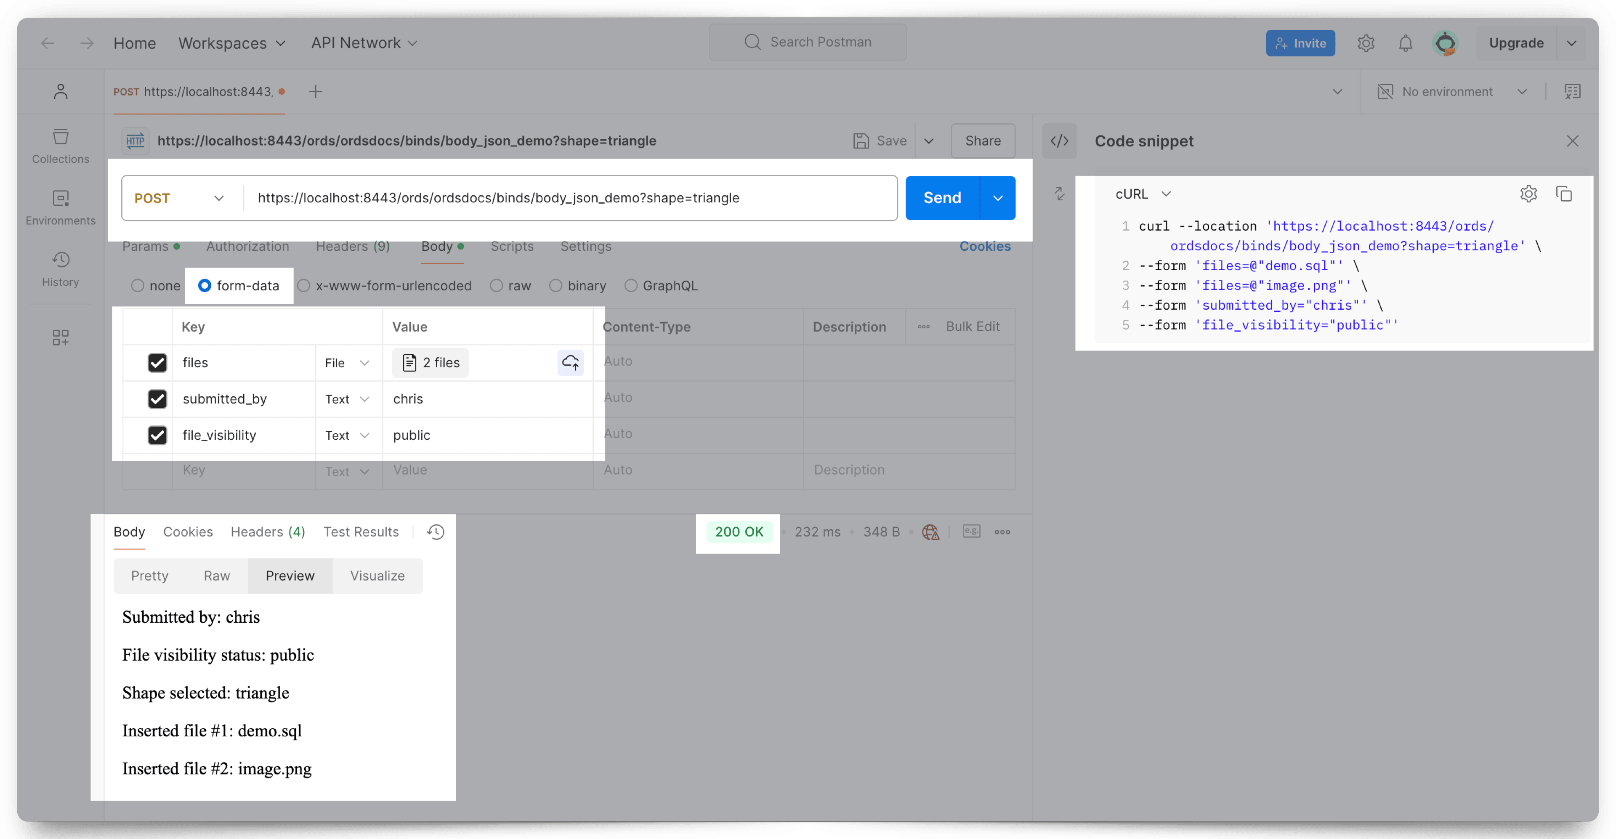Copy the cURL code snippet
The height and width of the screenshot is (839, 1616).
point(1564,194)
